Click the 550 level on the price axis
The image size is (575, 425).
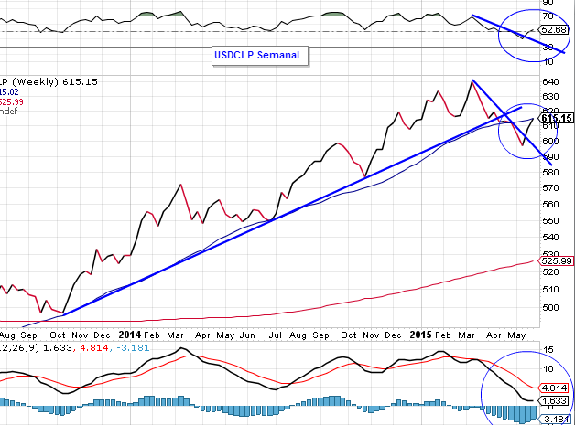coord(550,221)
